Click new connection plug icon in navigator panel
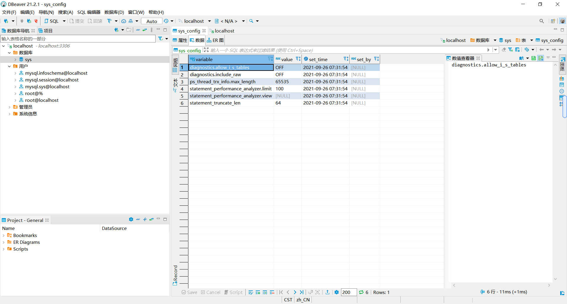 click(x=116, y=30)
